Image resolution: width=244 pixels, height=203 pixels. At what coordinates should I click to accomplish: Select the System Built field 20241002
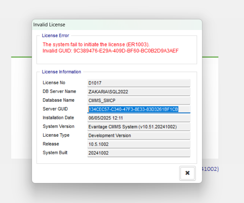138,153
